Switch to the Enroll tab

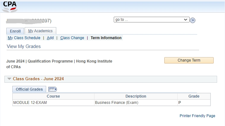[15, 31]
